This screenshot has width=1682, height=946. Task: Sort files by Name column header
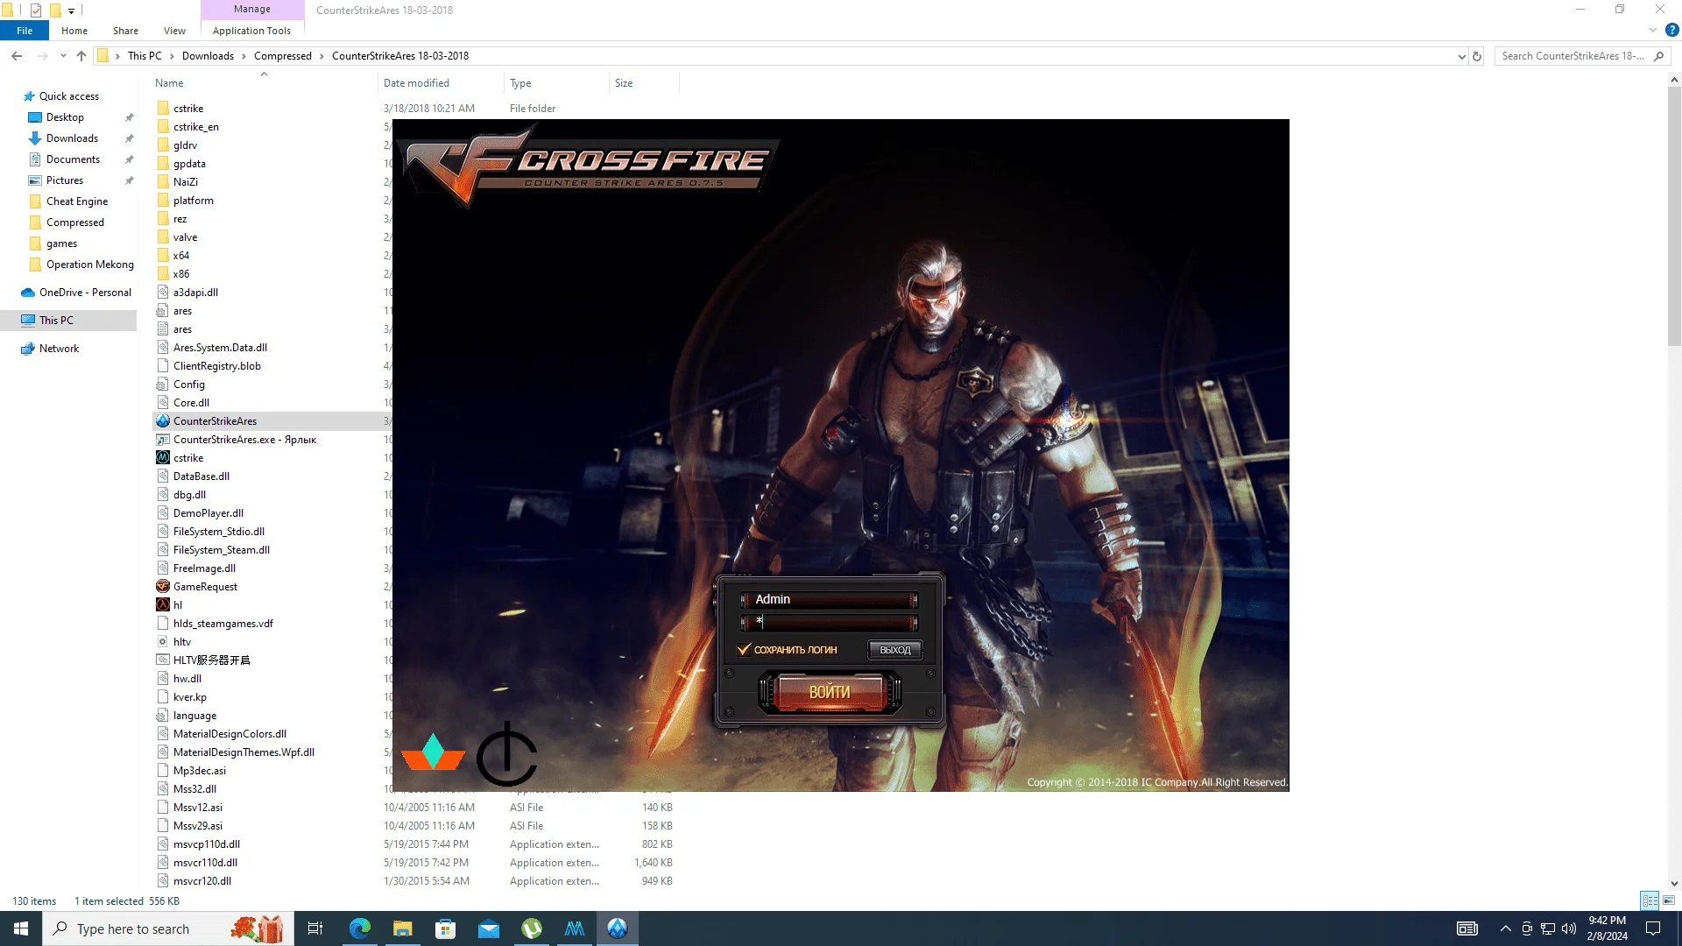click(x=263, y=83)
